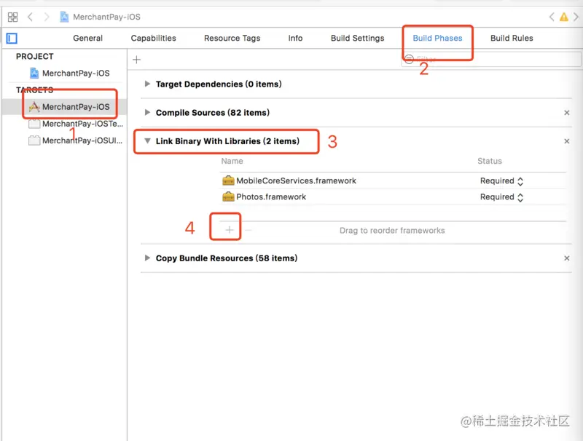Jump to previous issue arrow
Viewport: 583px width, 441px height.
[x=552, y=17]
